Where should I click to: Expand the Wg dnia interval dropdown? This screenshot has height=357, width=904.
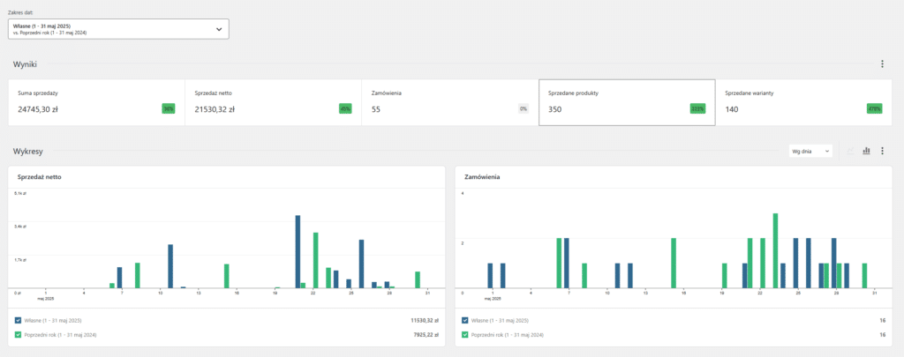click(x=810, y=152)
